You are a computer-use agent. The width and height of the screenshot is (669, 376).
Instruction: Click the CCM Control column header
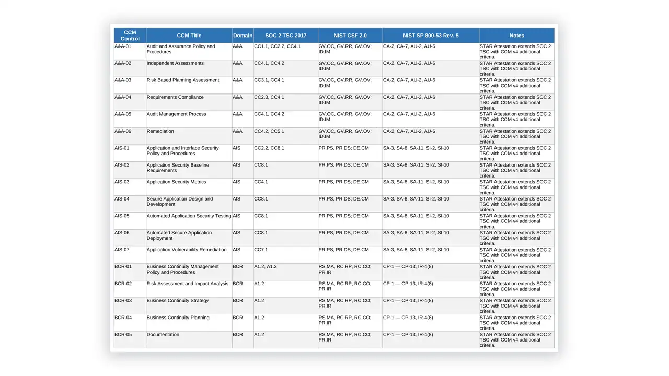130,36
